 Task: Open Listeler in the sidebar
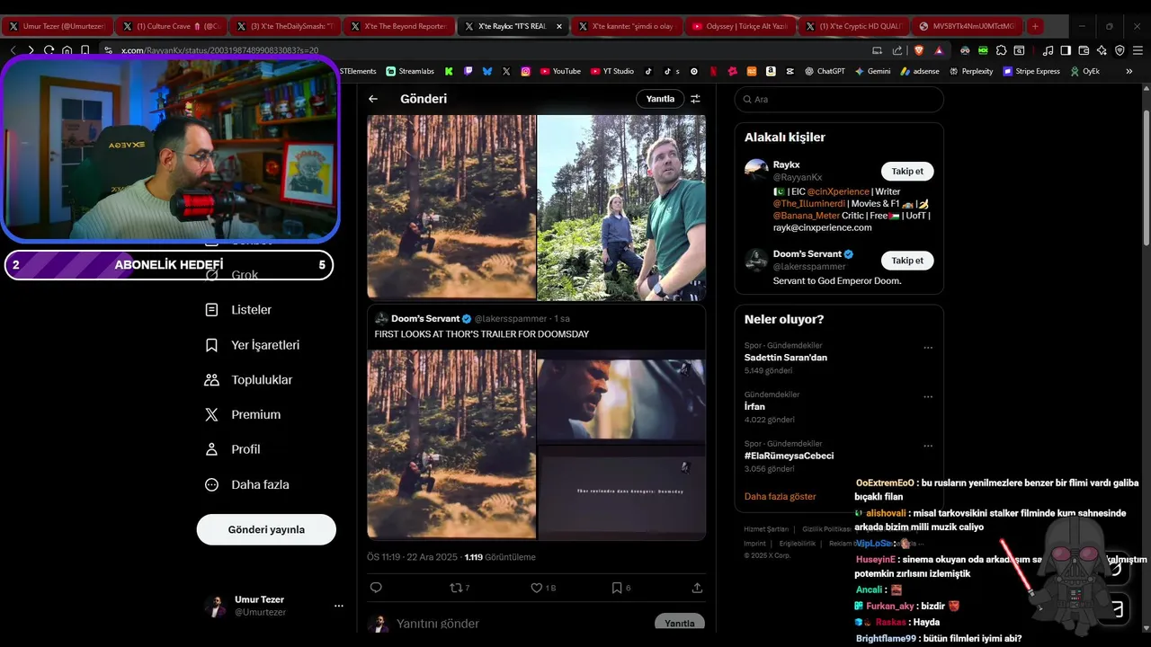(239, 310)
